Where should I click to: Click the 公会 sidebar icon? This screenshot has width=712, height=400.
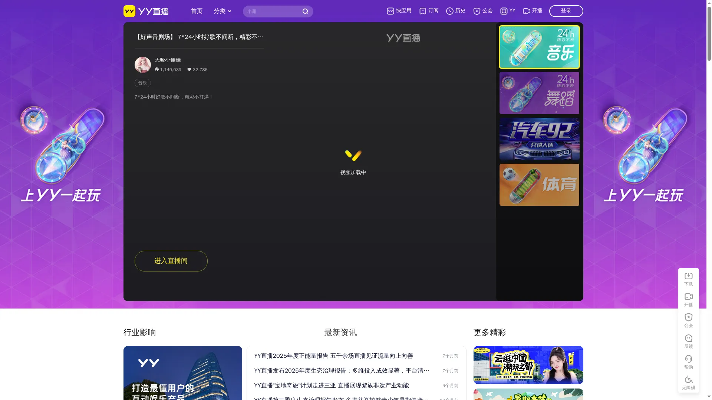[689, 321]
